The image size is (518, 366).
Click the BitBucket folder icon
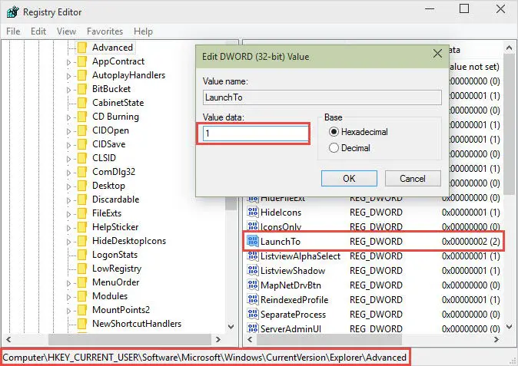click(x=82, y=89)
